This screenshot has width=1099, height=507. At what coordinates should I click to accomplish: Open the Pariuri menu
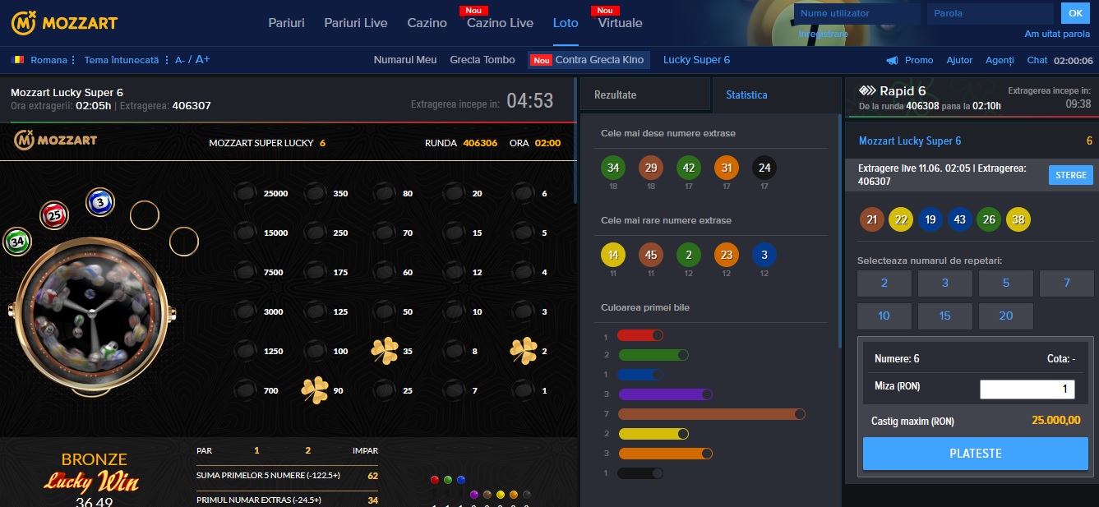(286, 23)
